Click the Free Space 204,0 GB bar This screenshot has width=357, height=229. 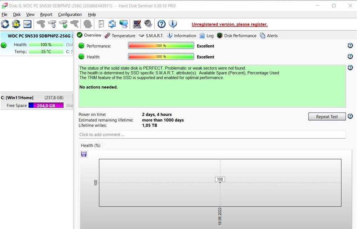point(46,106)
